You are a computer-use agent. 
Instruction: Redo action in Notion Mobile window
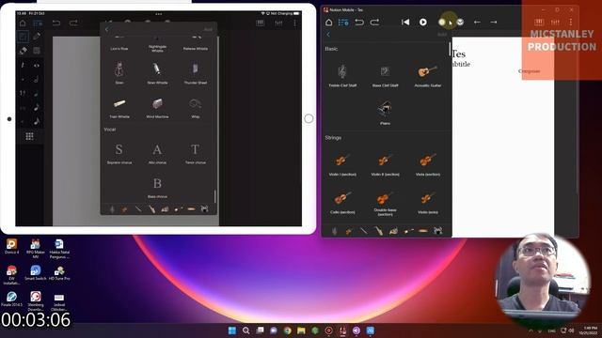click(374, 23)
